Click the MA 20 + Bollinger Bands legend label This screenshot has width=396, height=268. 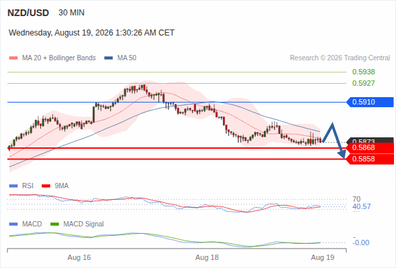pos(59,58)
